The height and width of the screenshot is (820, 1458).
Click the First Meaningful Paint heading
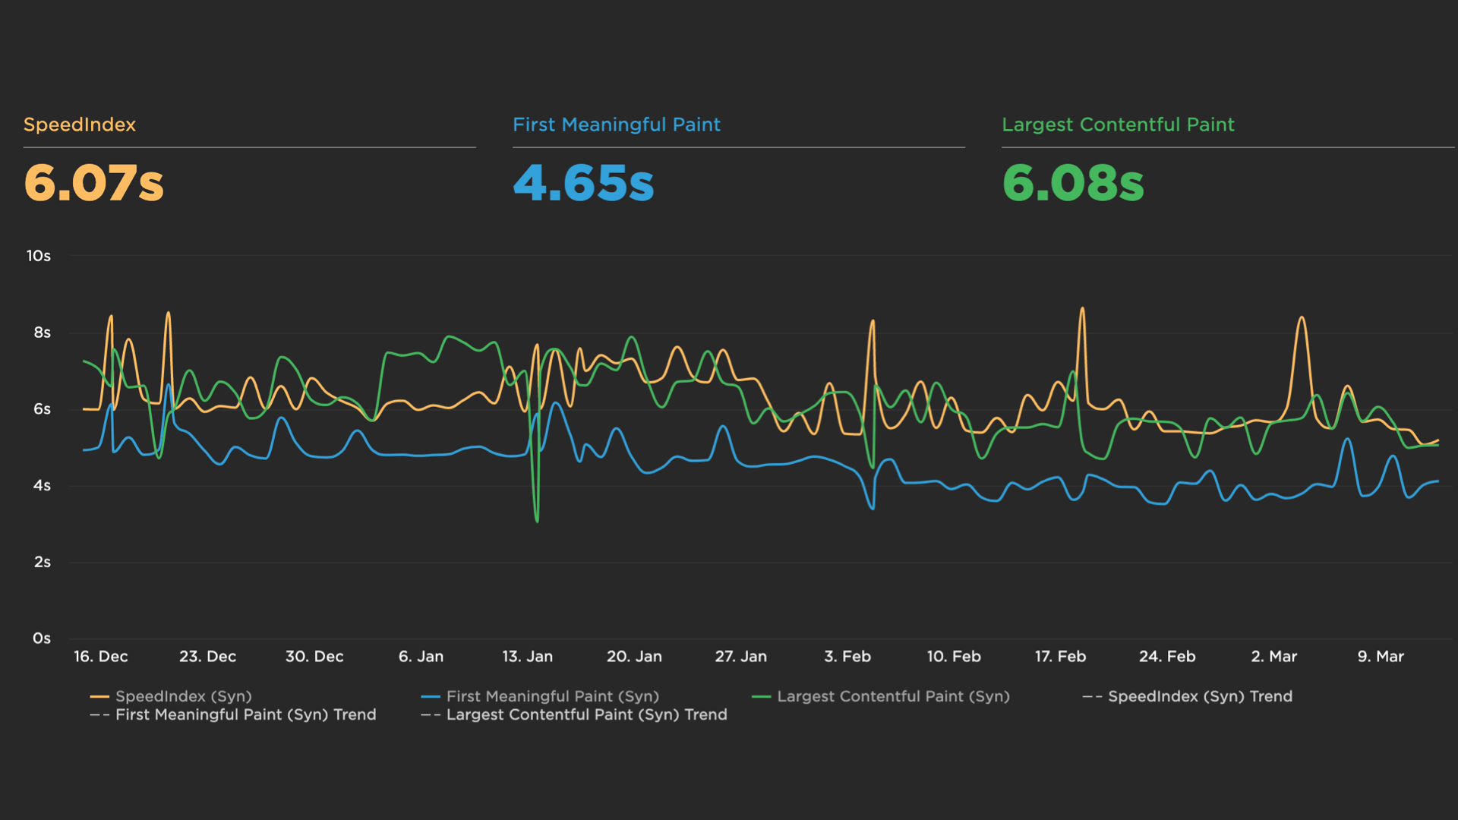(616, 125)
